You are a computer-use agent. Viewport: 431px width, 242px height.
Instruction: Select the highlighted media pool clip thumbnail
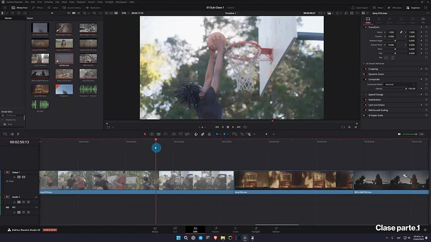(x=64, y=59)
